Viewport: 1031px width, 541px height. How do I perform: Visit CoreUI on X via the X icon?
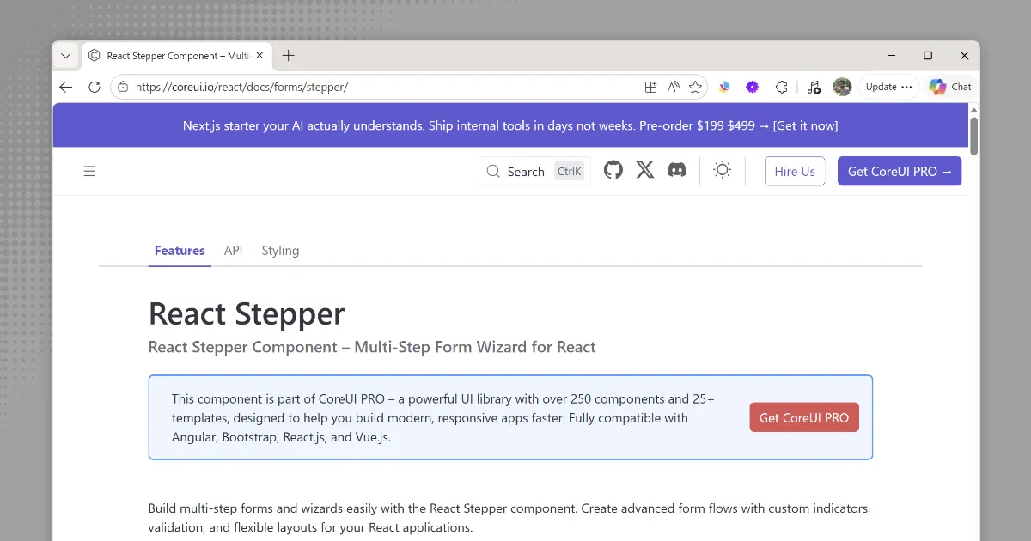pos(645,169)
